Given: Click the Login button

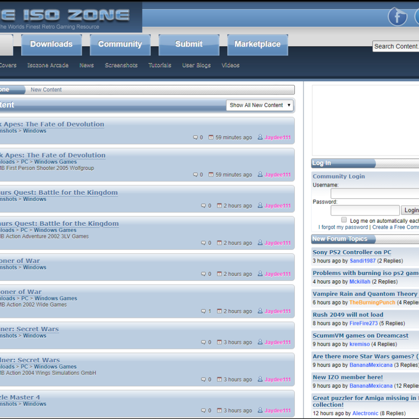Looking at the screenshot, I should click(410, 210).
